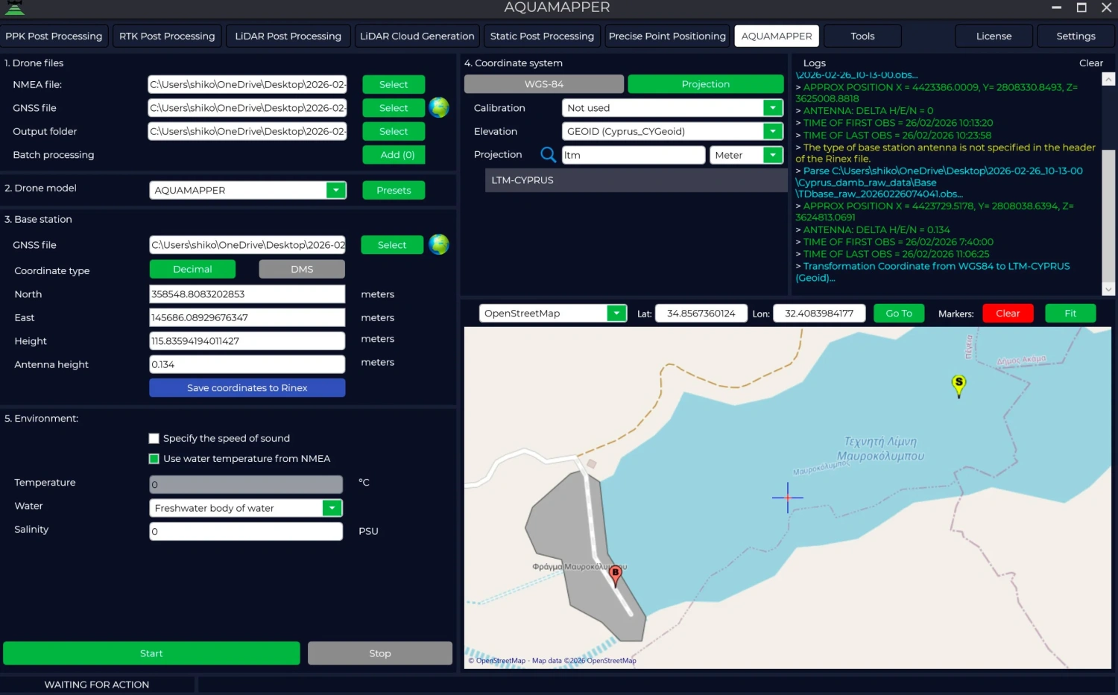Open the Settings page
1118x695 pixels.
[x=1076, y=36]
